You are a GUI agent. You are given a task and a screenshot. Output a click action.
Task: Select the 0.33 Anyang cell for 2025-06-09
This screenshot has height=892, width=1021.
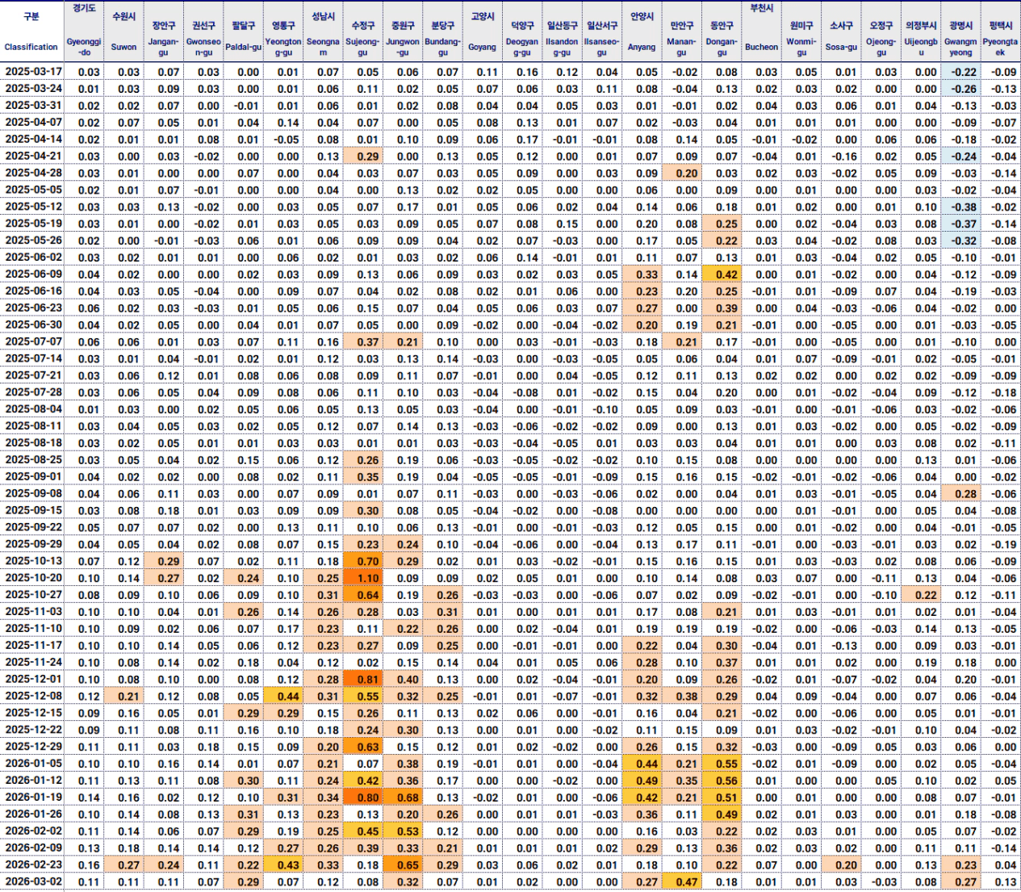point(642,274)
